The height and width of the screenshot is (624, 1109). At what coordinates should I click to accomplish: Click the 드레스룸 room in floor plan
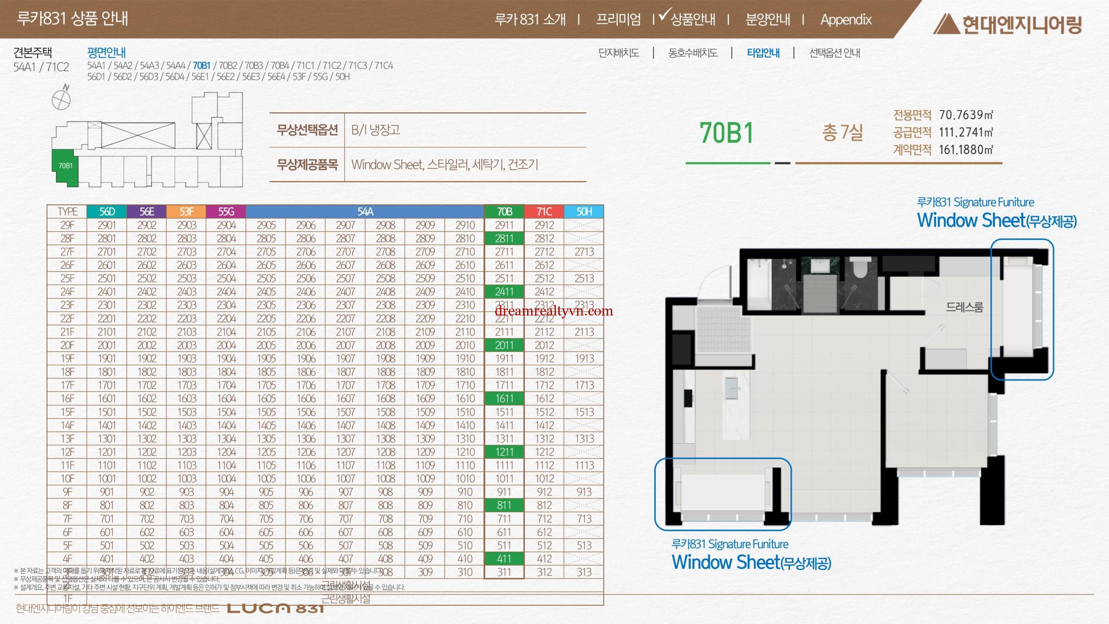click(x=964, y=307)
